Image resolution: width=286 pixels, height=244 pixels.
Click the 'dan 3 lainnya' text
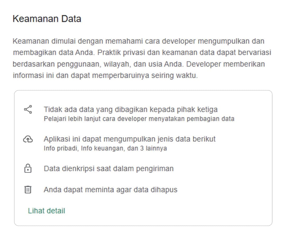coord(147,148)
